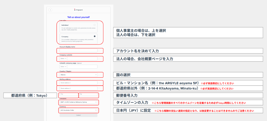Click the impact logo
The width and height of the screenshot is (267, 121).
coord(78,10)
